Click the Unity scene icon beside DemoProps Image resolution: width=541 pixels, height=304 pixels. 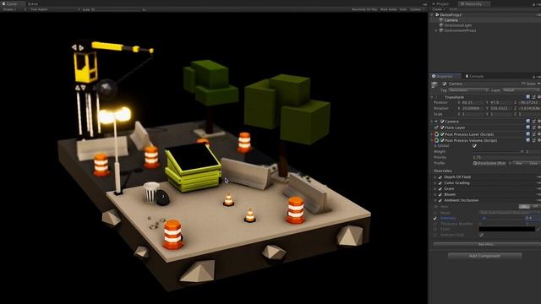tap(437, 15)
